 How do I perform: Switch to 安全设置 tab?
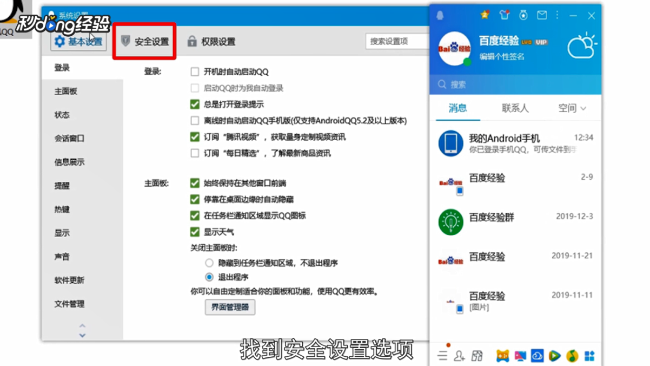click(x=144, y=41)
